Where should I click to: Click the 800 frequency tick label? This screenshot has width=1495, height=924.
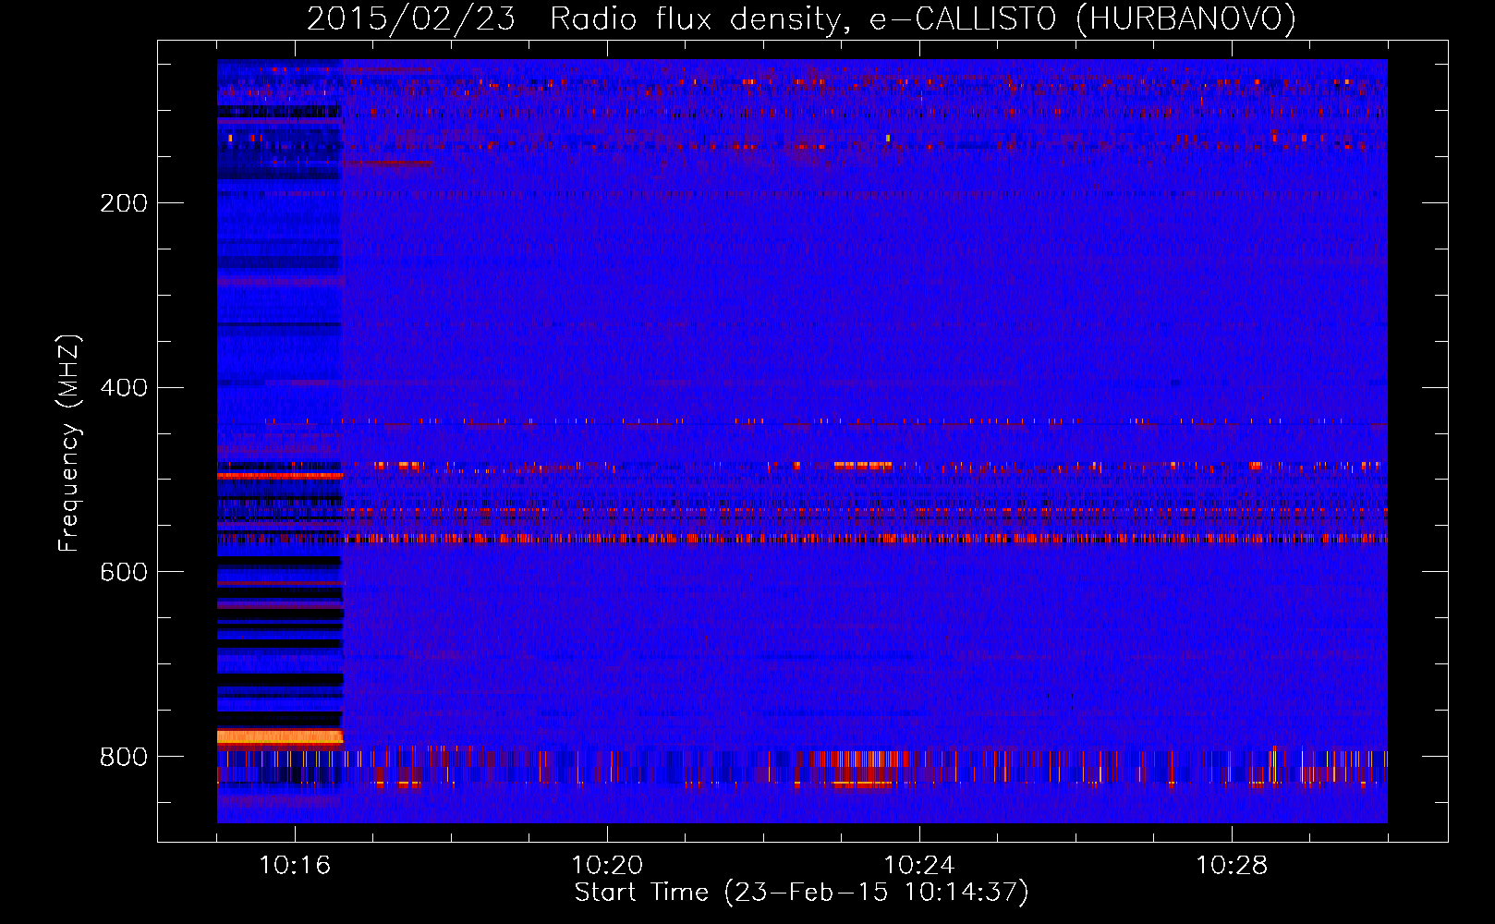[124, 758]
